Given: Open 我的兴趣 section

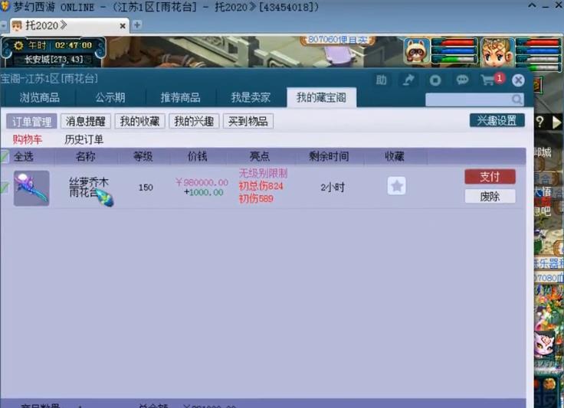Looking at the screenshot, I should [x=194, y=121].
